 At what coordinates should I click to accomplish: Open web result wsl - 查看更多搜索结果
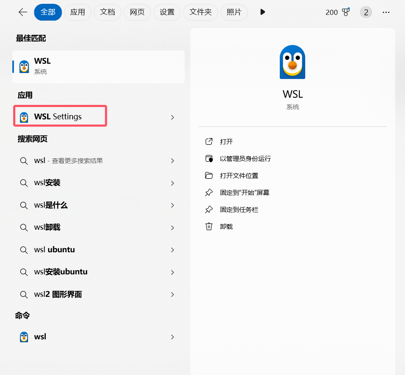click(x=98, y=161)
